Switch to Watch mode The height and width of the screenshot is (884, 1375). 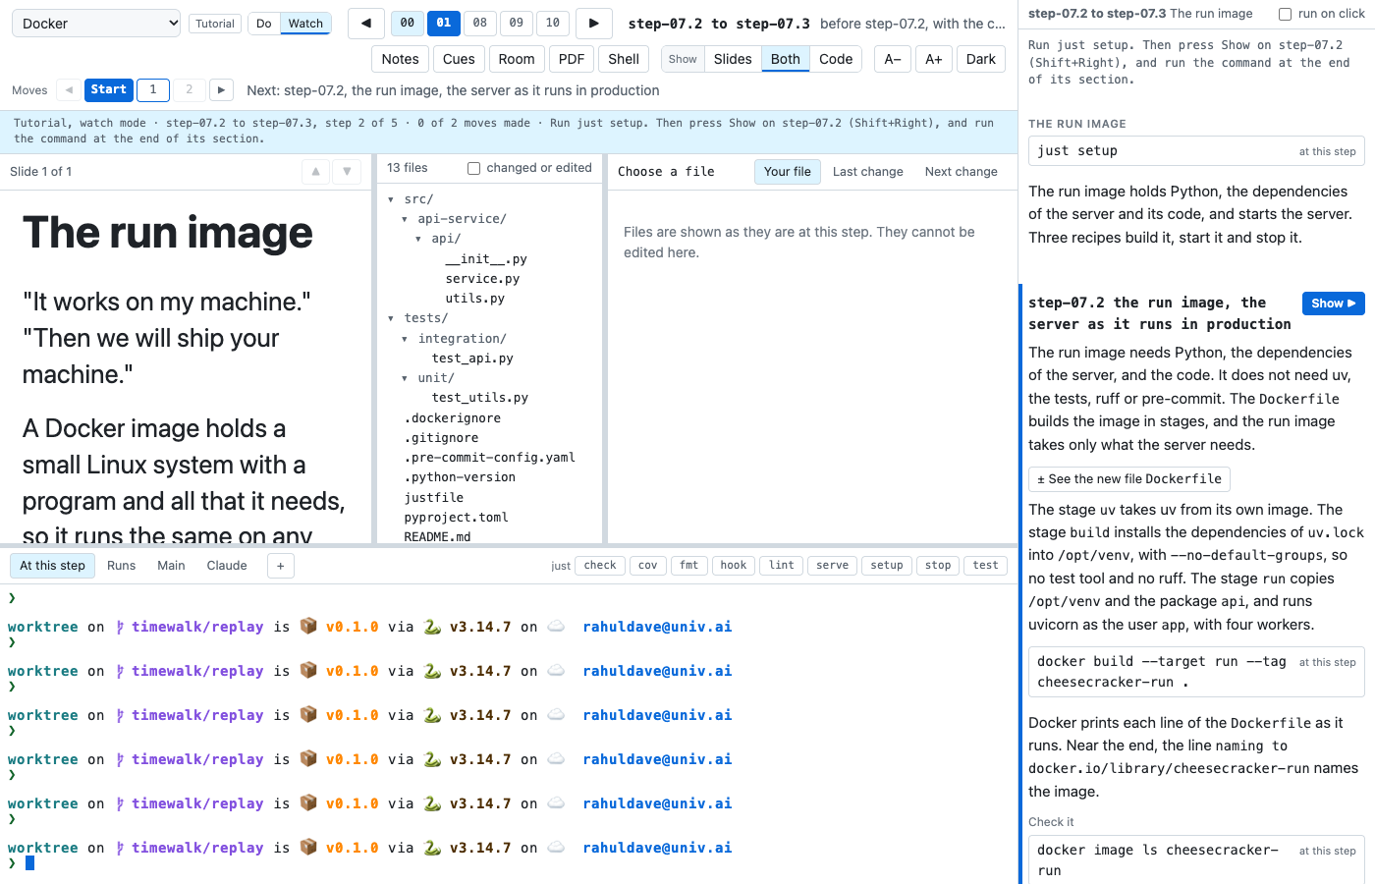(x=305, y=24)
